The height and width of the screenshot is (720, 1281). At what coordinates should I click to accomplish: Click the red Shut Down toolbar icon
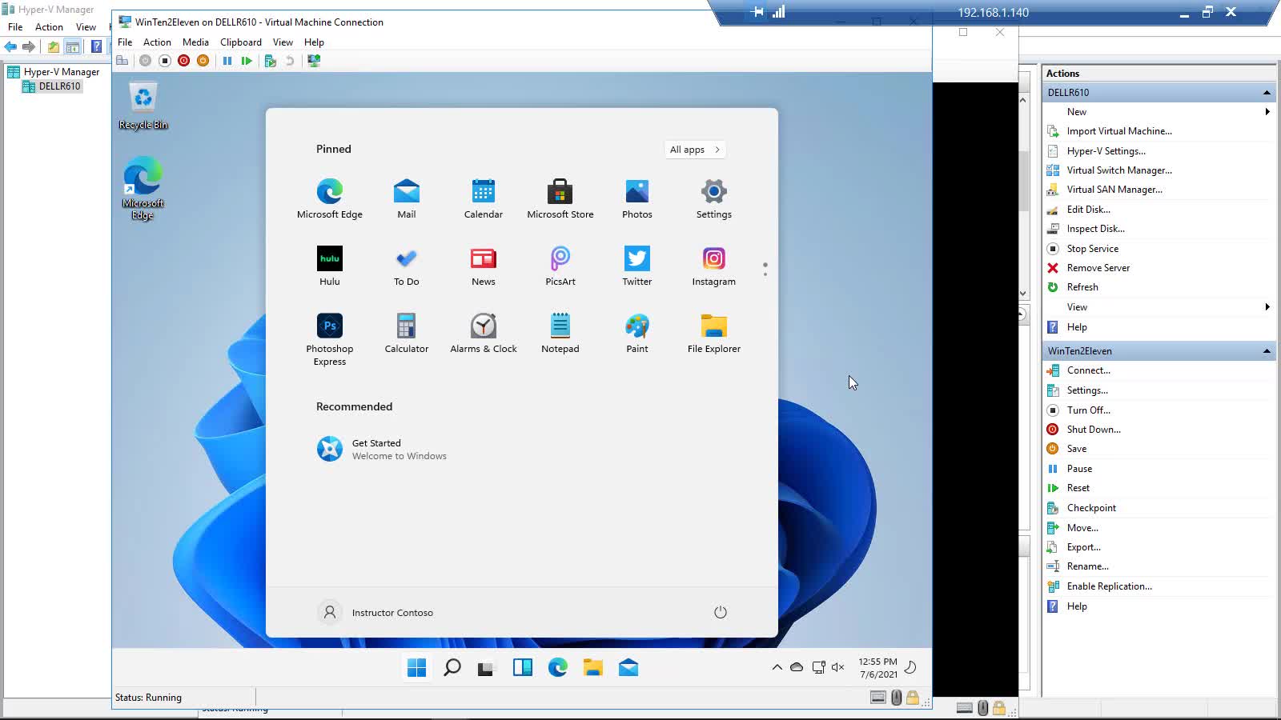[x=184, y=61]
